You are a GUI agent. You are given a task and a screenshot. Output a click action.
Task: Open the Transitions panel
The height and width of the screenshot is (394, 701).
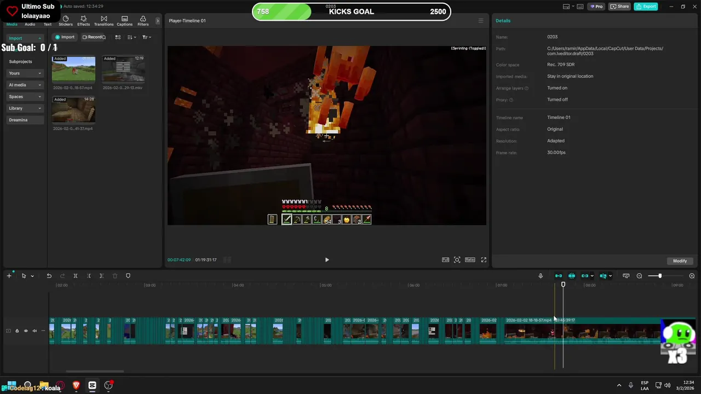coord(104,21)
